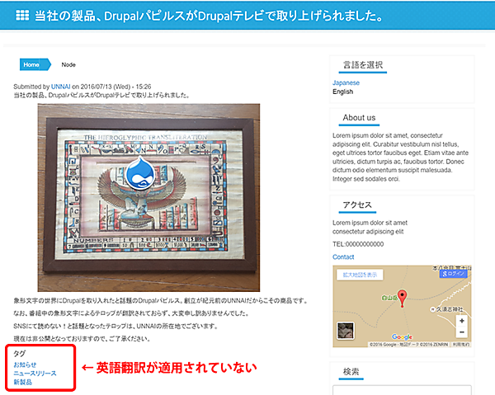Viewport: 495px width, 395px height.
Task: Click the アクセス block heading
Action: (x=357, y=205)
